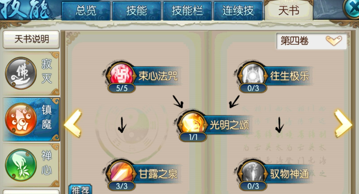Close the skill window
Screen dimensions: 359x194
pyautogui.click(x=351, y=8)
